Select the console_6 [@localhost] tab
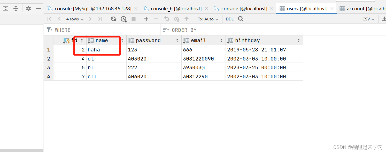The width and height of the screenshot is (386, 152). tap(176, 8)
